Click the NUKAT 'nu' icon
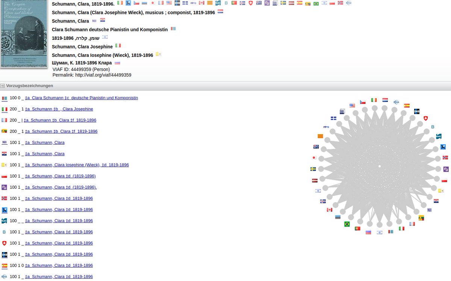 click(x=4, y=187)
